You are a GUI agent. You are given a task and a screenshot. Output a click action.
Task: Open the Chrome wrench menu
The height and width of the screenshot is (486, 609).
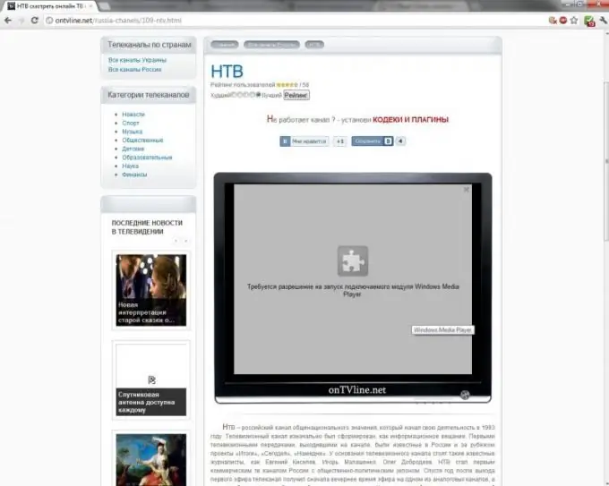click(603, 21)
